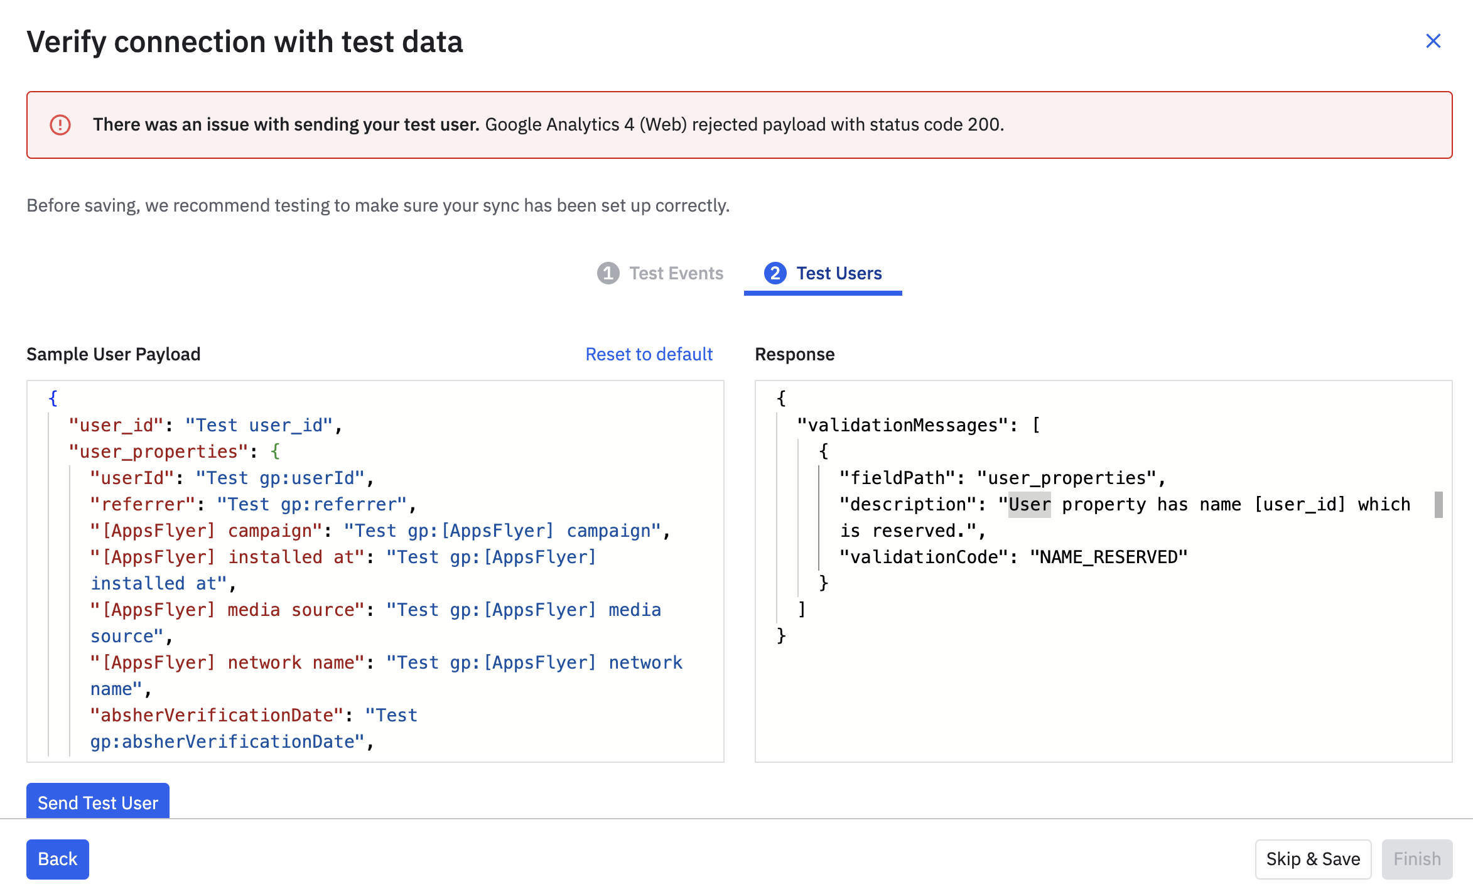Click Skip & Save button

pos(1313,859)
